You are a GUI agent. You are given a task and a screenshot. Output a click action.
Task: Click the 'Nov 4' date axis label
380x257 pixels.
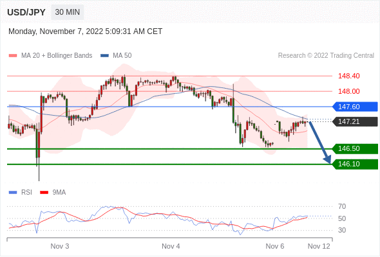[x=171, y=246]
